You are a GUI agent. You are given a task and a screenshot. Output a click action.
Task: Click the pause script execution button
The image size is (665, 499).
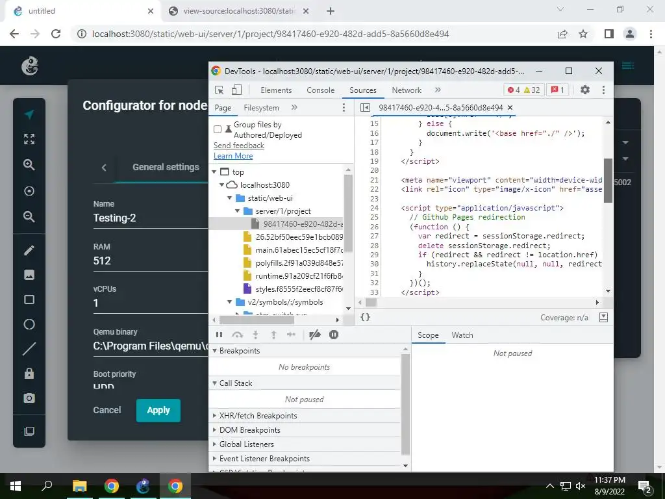coord(220,335)
